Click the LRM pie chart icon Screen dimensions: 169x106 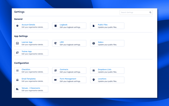coord(56,43)
